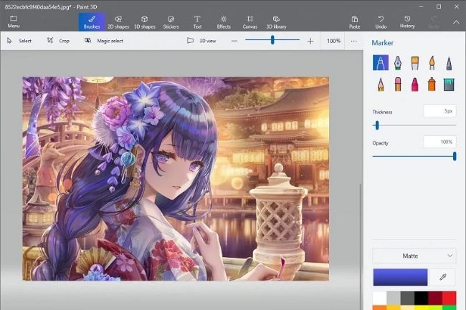The width and height of the screenshot is (466, 310).
Task: Select the Calligraphy pen brush
Action: point(397,63)
